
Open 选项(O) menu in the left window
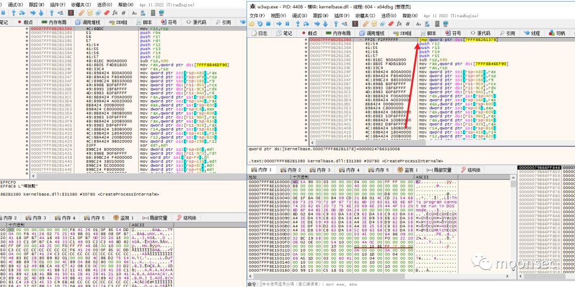[105, 5]
